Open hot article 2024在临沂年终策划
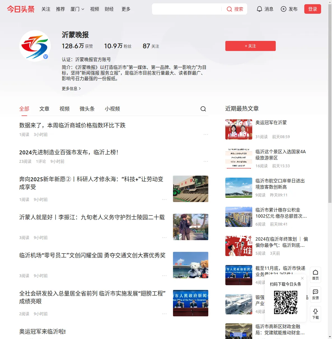The image size is (332, 339). (x=282, y=242)
